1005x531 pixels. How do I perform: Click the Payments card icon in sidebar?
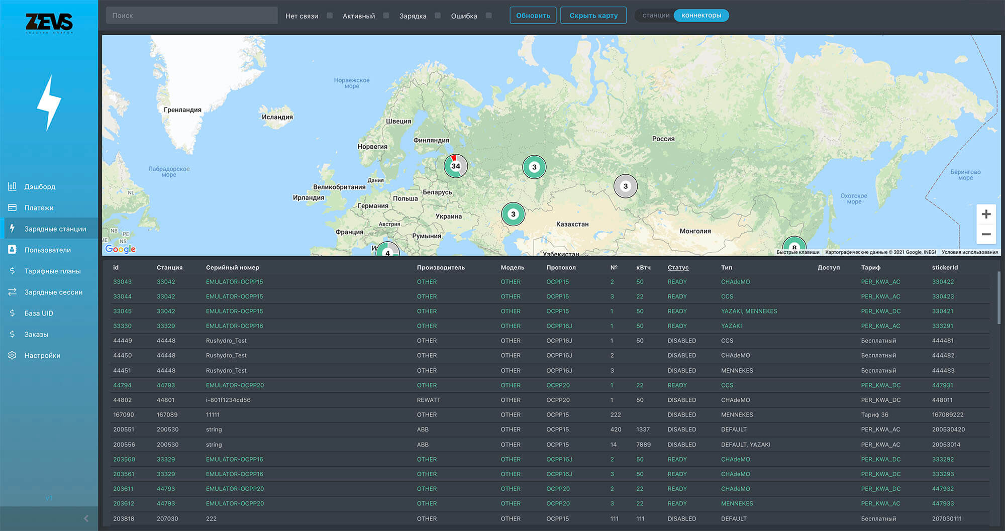coord(12,207)
